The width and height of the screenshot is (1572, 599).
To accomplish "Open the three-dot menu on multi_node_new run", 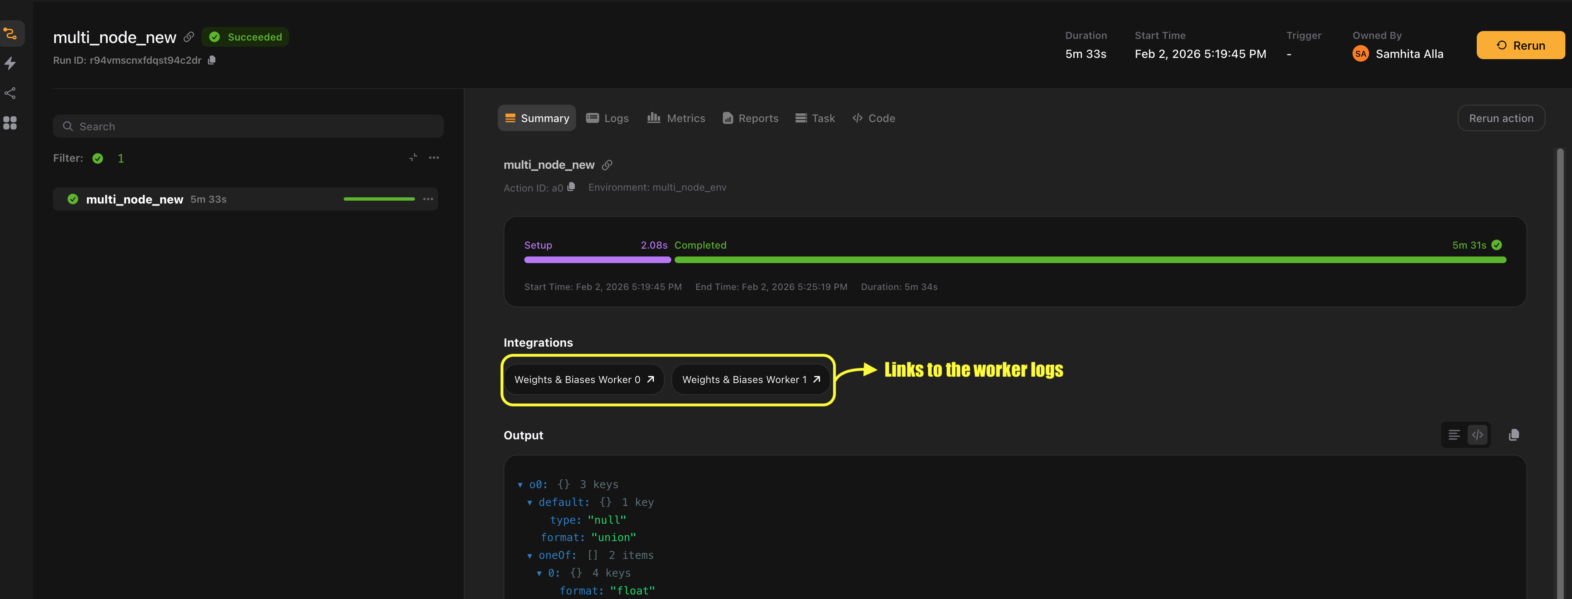I will tap(429, 199).
